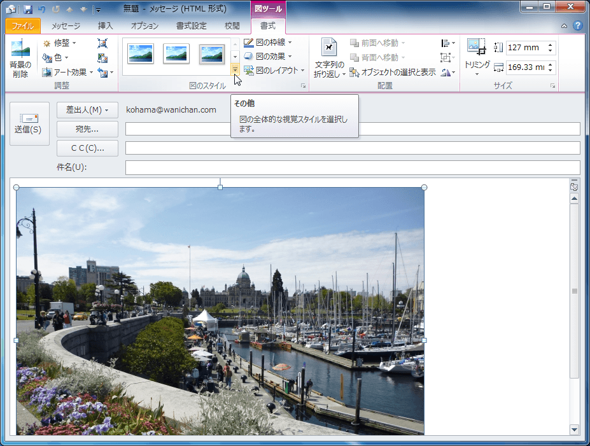Click the 宛先 (To) address input field
Viewport: 590px width, 446px height.
[x=353, y=129]
